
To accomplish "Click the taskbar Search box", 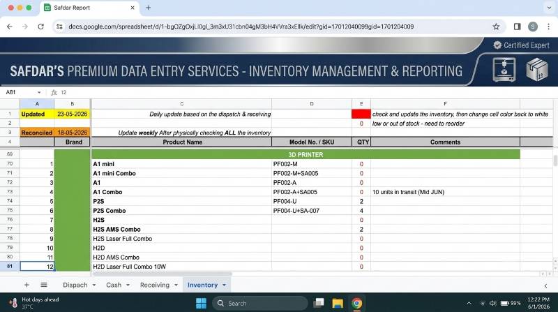I will pos(260,304).
